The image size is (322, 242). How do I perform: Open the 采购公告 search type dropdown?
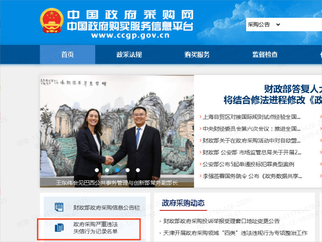(264, 25)
